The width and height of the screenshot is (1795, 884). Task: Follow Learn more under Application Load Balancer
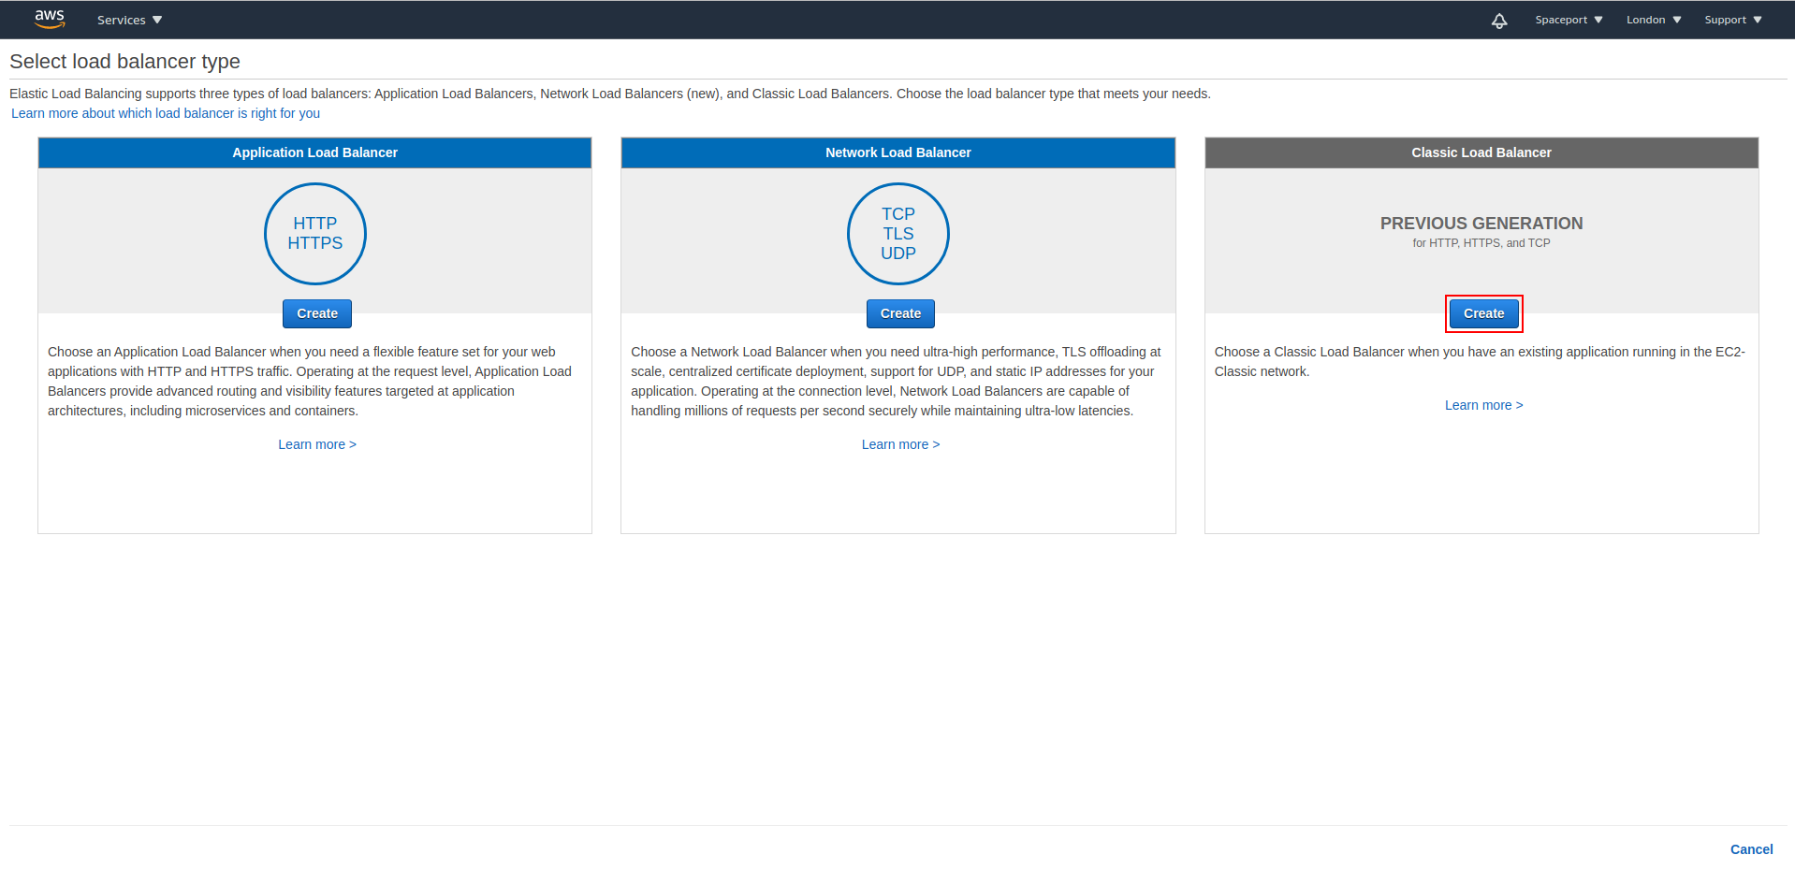tap(317, 444)
